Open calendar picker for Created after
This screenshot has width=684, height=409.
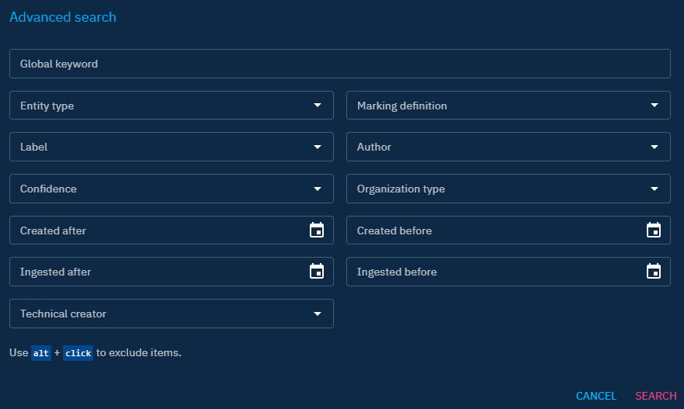(x=317, y=230)
